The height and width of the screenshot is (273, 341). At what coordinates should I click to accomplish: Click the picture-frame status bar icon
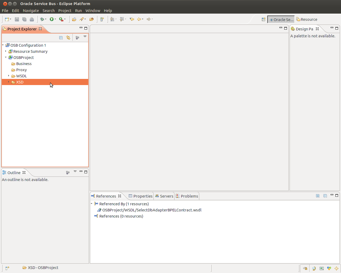pyautogui.click(x=322, y=268)
